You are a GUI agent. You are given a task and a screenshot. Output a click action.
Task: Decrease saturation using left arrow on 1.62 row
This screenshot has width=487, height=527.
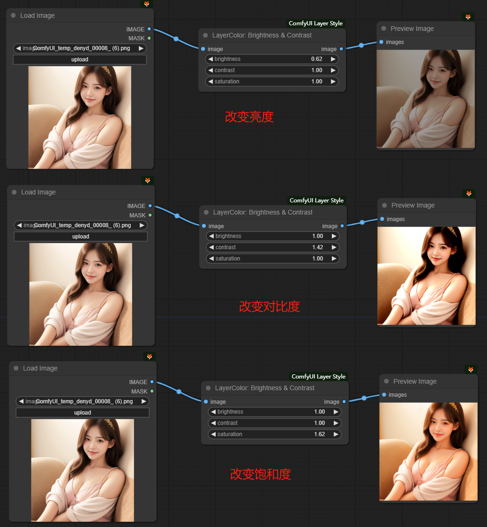(x=213, y=434)
